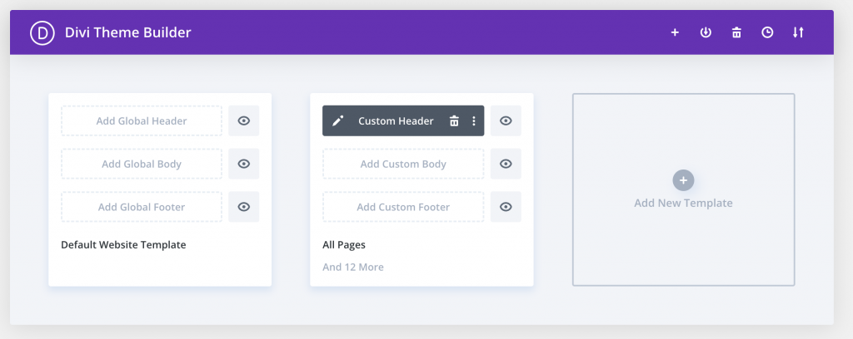This screenshot has height=339, width=853.
Task: Click the Divi logo icon
Action: (x=42, y=33)
